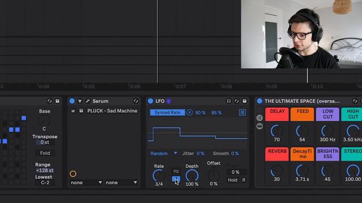Click the Lowest 'C-2' field

tap(45, 183)
